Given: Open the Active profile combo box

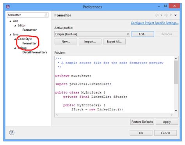Looking at the screenshot, I should (92, 34).
